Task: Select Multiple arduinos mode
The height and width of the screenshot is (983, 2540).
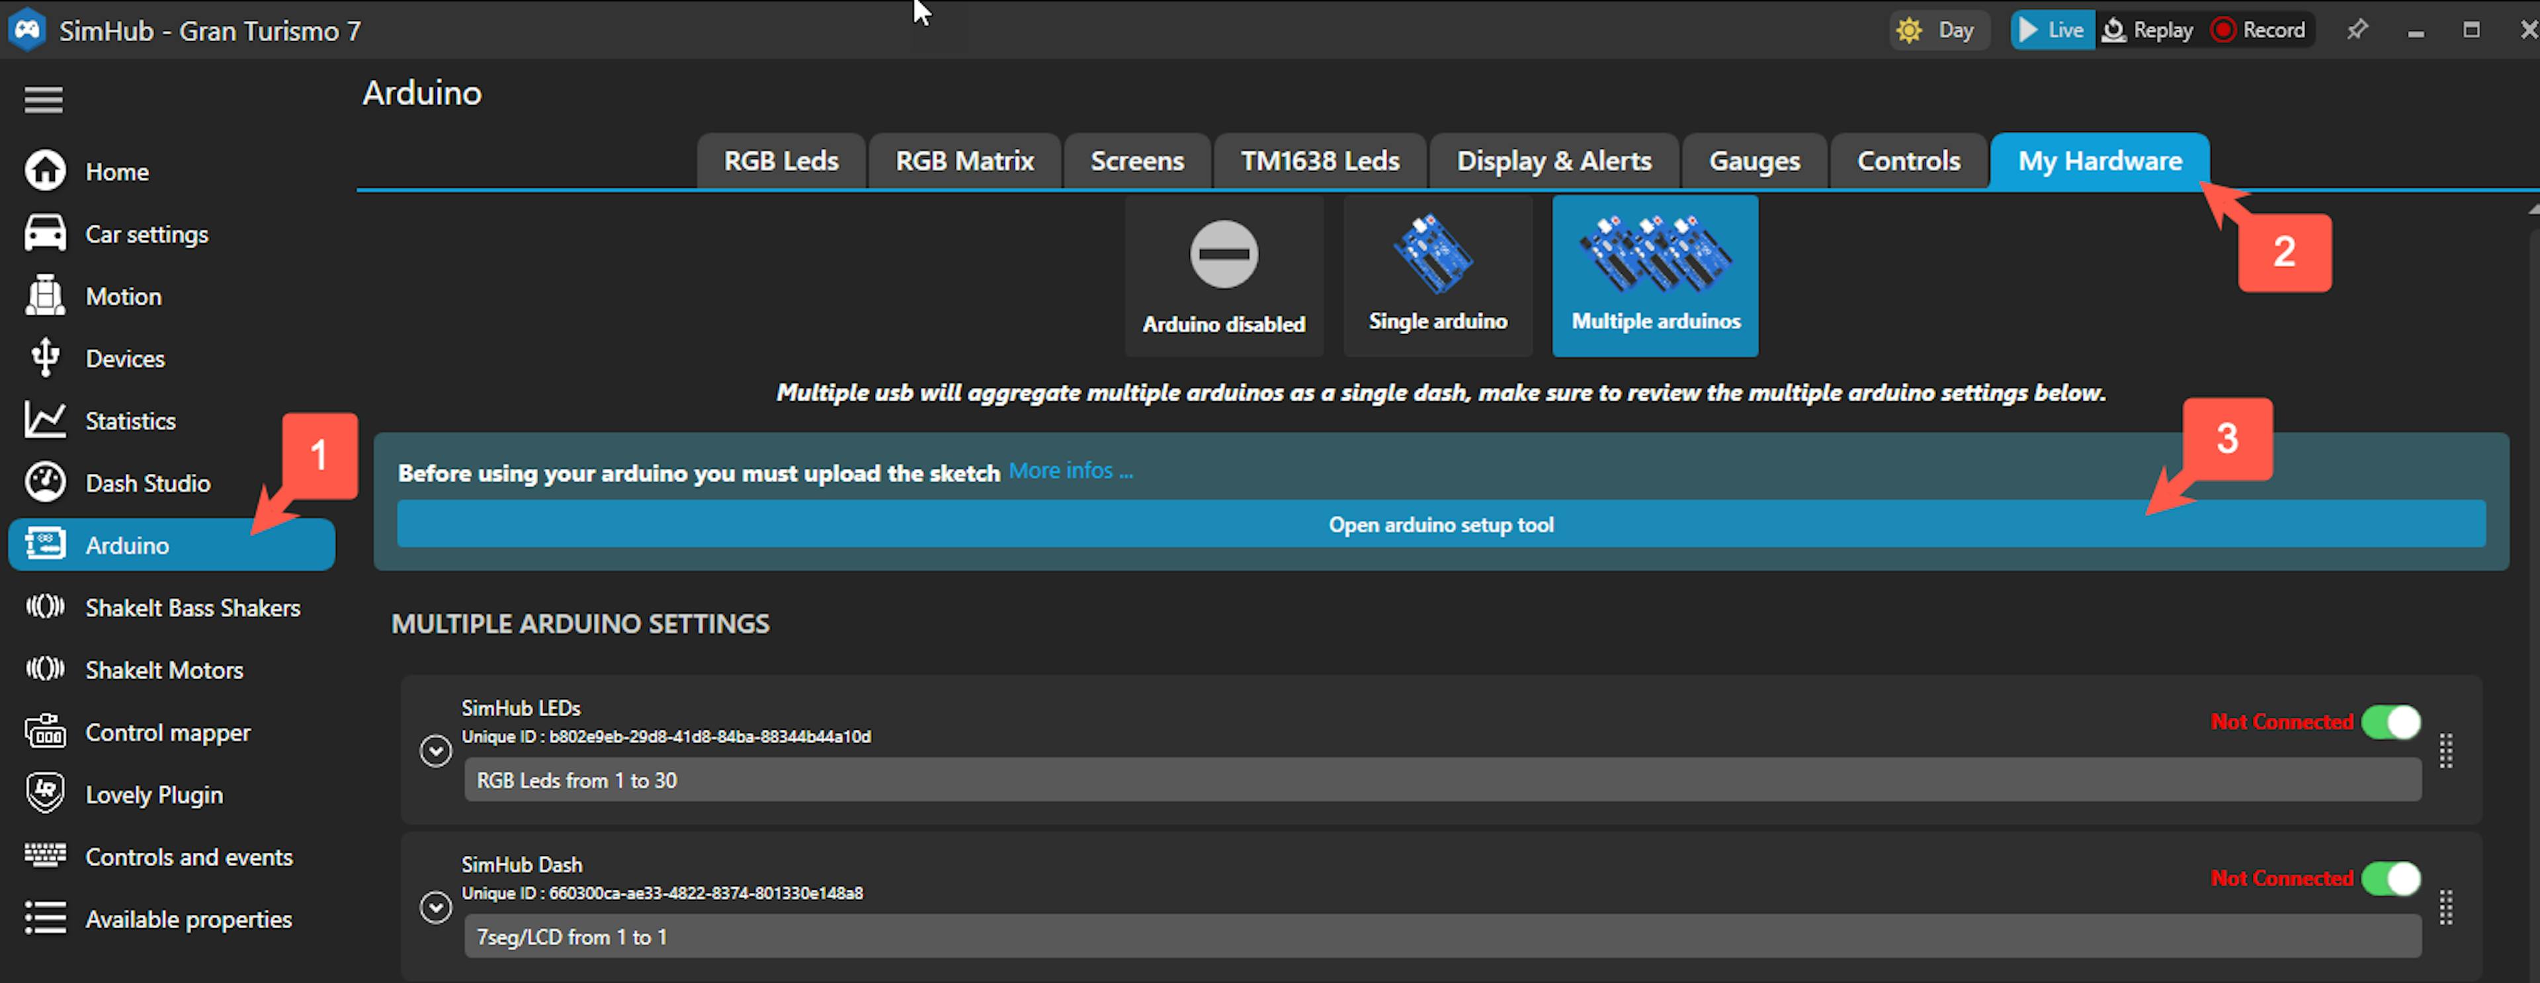Action: click(1656, 276)
